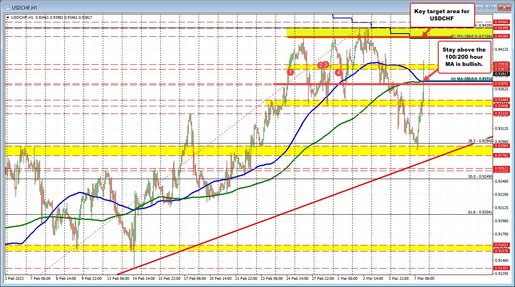This screenshot has width=515, height=287.
Task: Expand the USDCHF,H1 chart dropdown triangle
Action: (8, 17)
